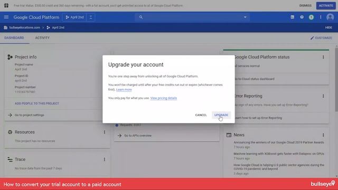Viewport: 338px width, 190px height.
Task: Open Platform status card three-dot menu
Action: coord(323,57)
